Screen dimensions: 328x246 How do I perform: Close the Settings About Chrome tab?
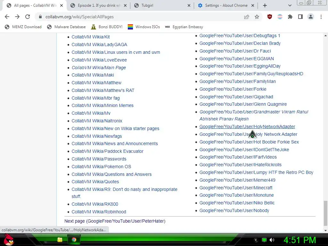[253, 5]
